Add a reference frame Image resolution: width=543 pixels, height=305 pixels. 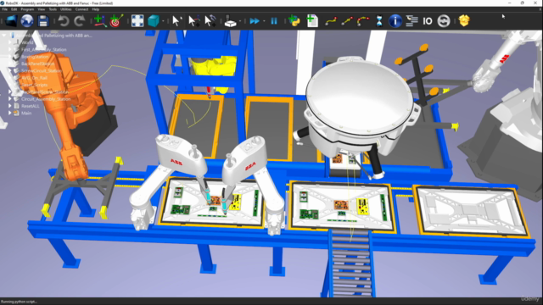pyautogui.click(x=100, y=21)
